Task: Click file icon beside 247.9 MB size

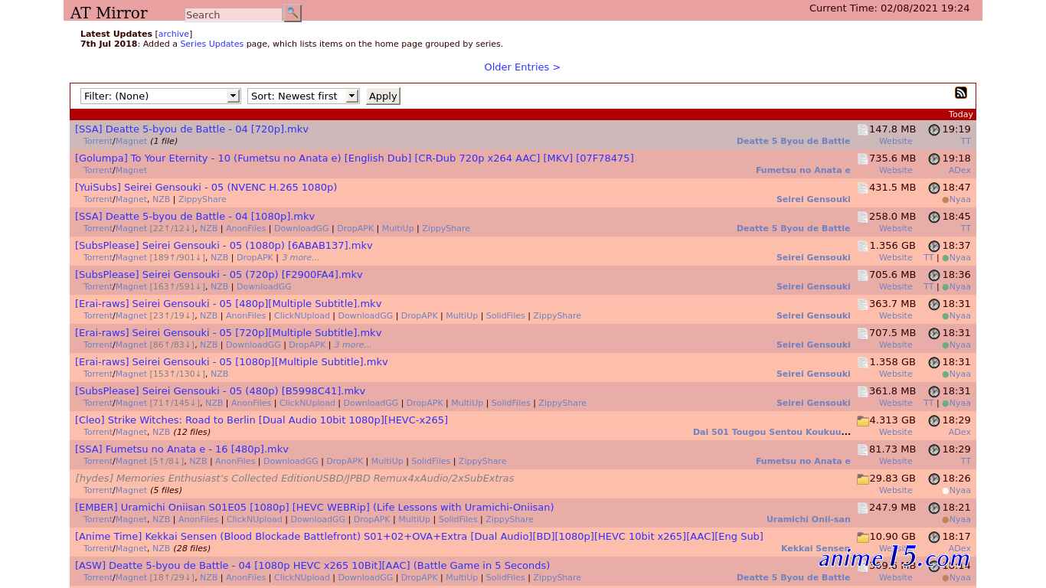Action: (862, 508)
